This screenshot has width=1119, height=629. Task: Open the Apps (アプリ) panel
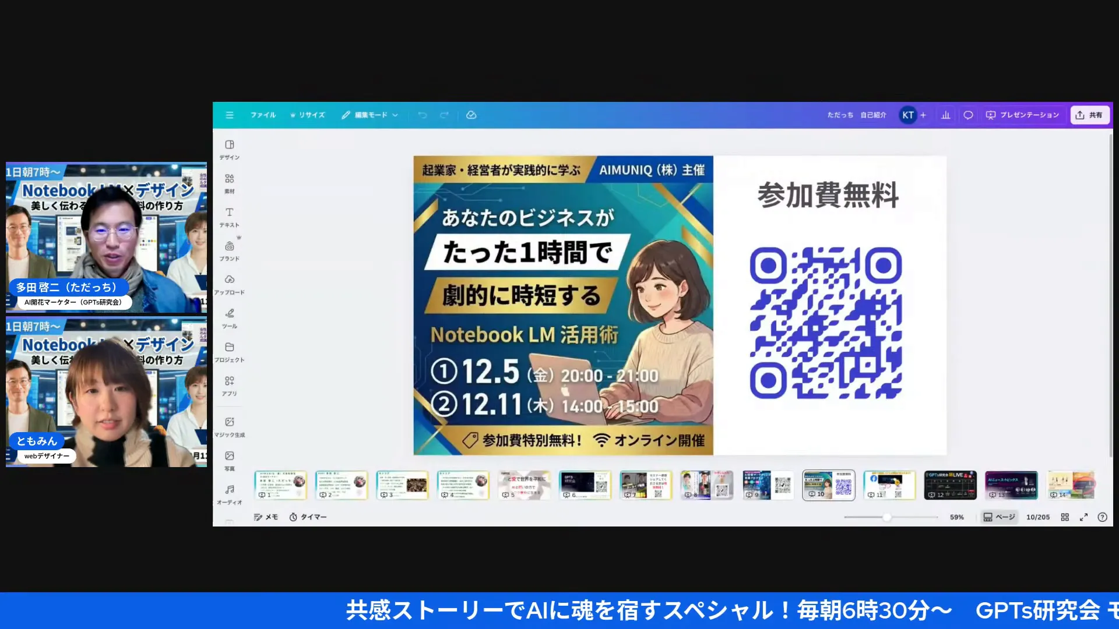(x=230, y=385)
